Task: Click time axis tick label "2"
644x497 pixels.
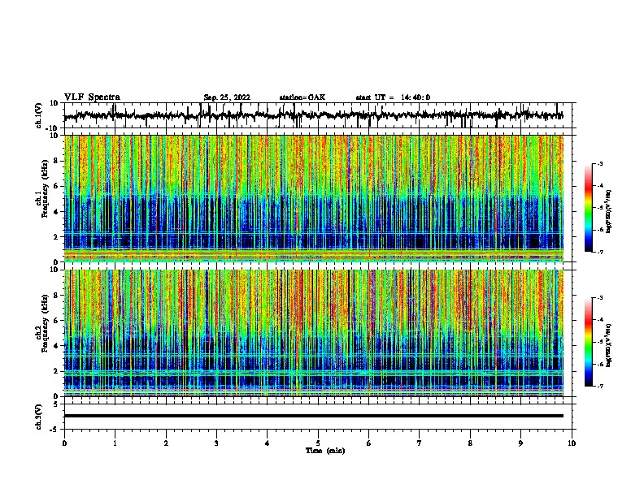Action: coord(166,443)
